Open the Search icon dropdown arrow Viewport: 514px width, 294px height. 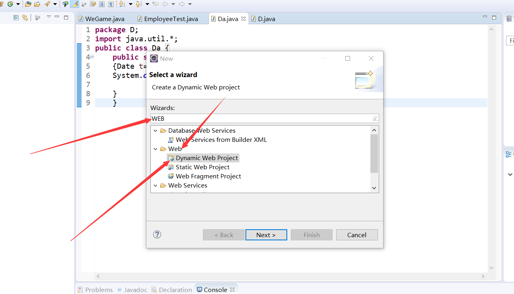click(x=54, y=4)
